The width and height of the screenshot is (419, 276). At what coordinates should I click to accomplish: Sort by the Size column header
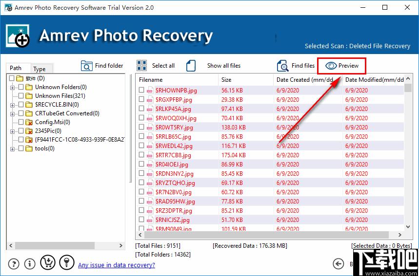[x=246, y=80]
